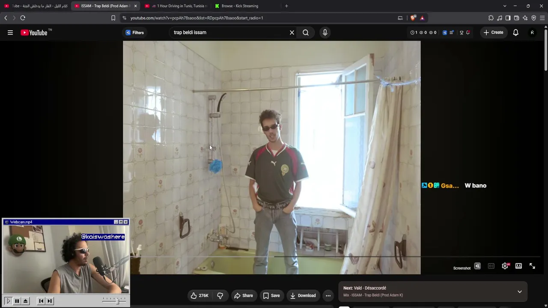Expand the mix playlist panel chevron
Screen dimensions: 548x308
tap(520, 292)
